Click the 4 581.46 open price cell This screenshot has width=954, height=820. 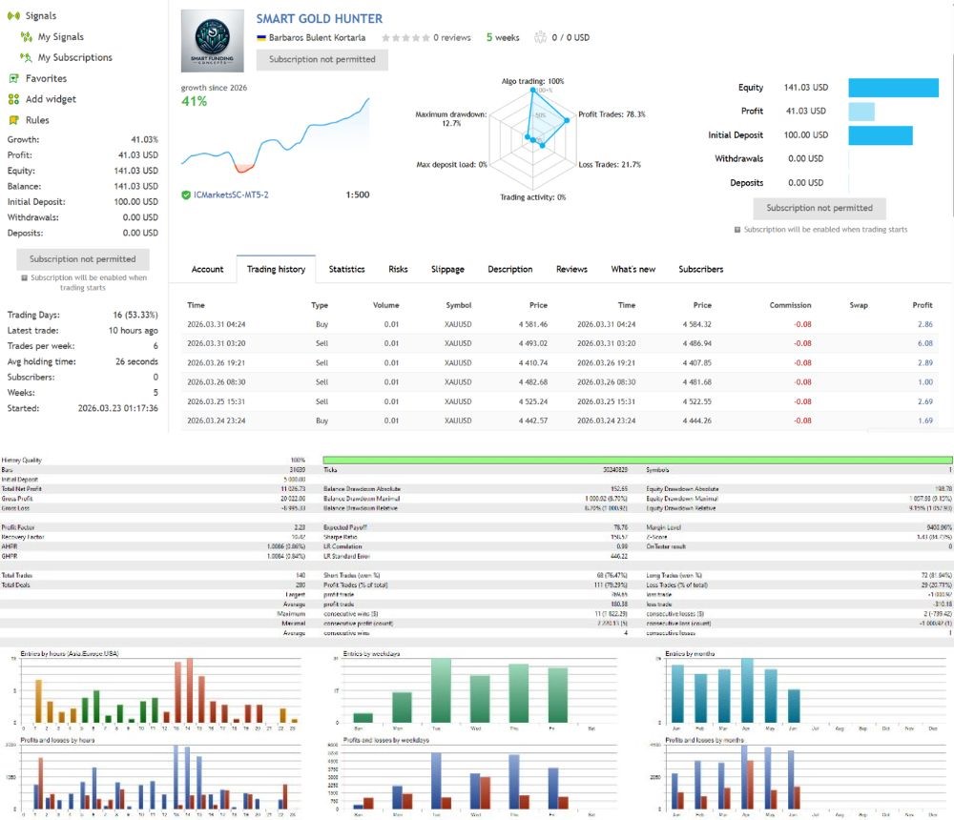tap(533, 325)
